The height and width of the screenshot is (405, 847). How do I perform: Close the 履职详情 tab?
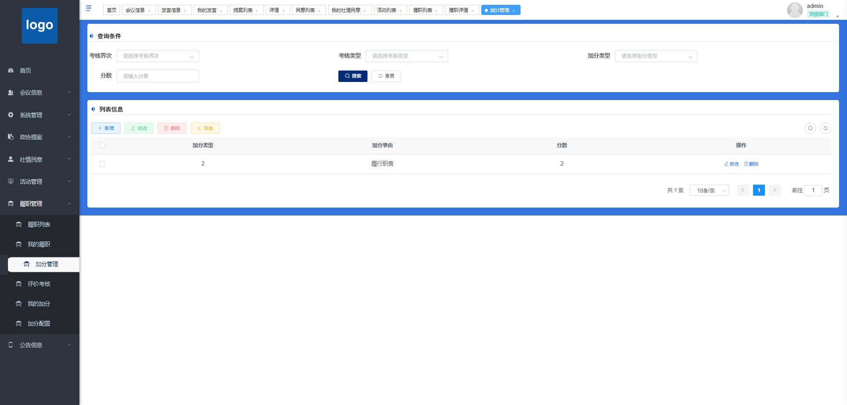click(x=472, y=11)
